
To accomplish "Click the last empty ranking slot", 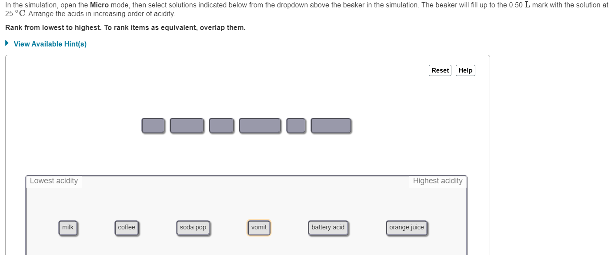I will (331, 126).
